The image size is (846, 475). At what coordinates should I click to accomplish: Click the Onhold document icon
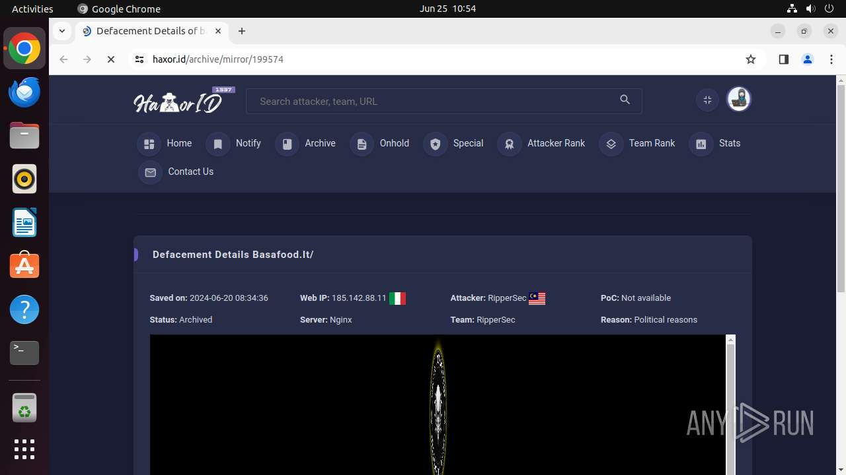click(x=362, y=144)
